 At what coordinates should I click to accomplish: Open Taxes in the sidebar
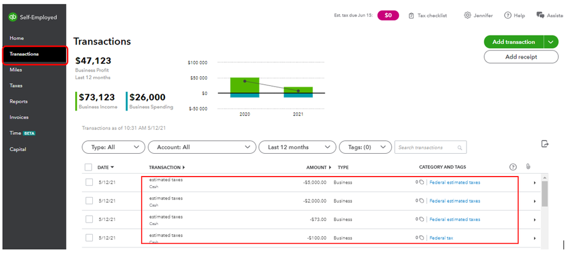(x=16, y=85)
